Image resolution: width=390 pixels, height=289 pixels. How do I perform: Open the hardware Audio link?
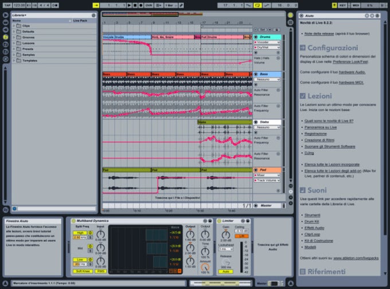click(x=352, y=72)
